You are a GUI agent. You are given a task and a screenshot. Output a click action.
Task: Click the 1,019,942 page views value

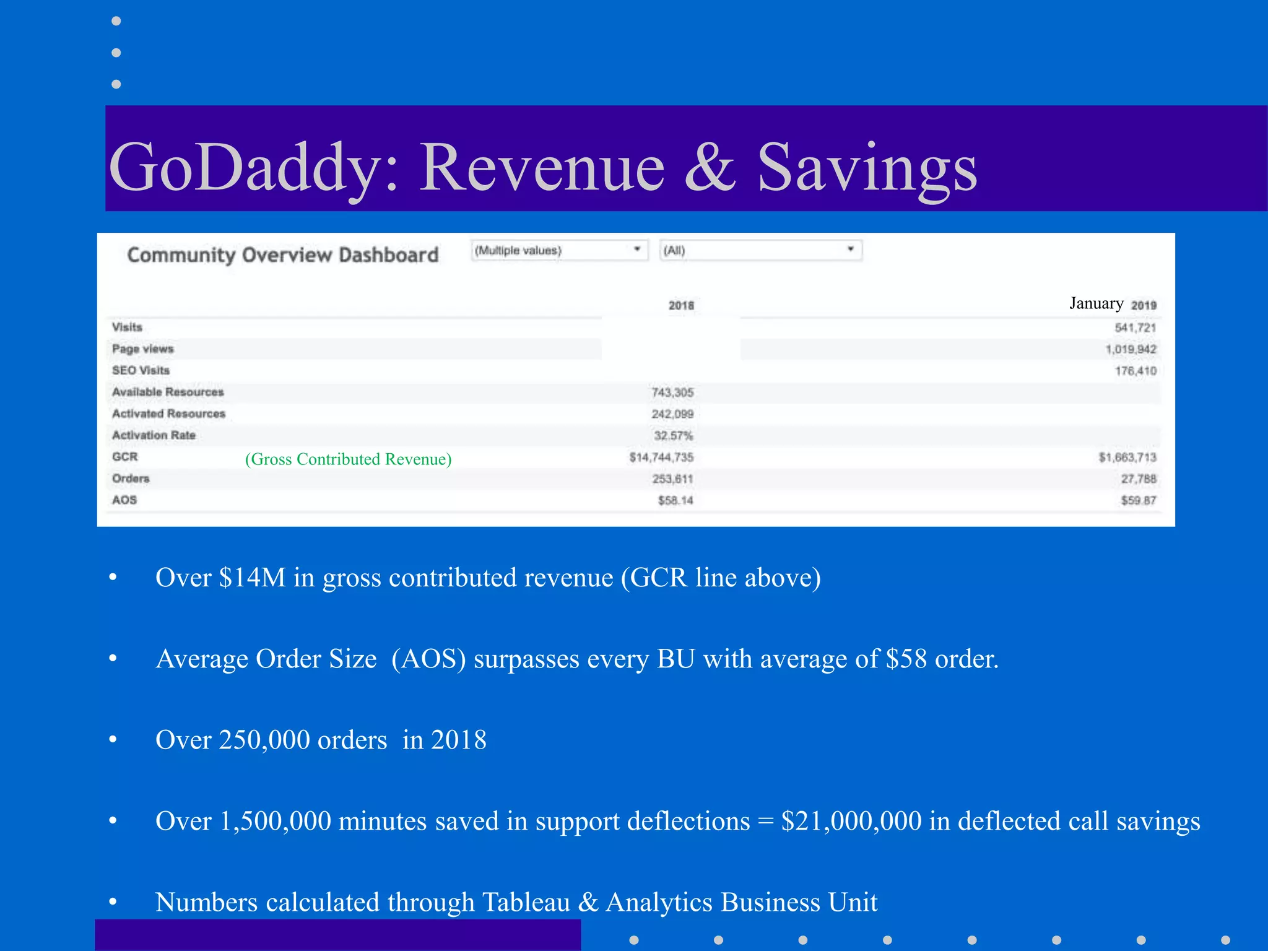pyautogui.click(x=1131, y=349)
